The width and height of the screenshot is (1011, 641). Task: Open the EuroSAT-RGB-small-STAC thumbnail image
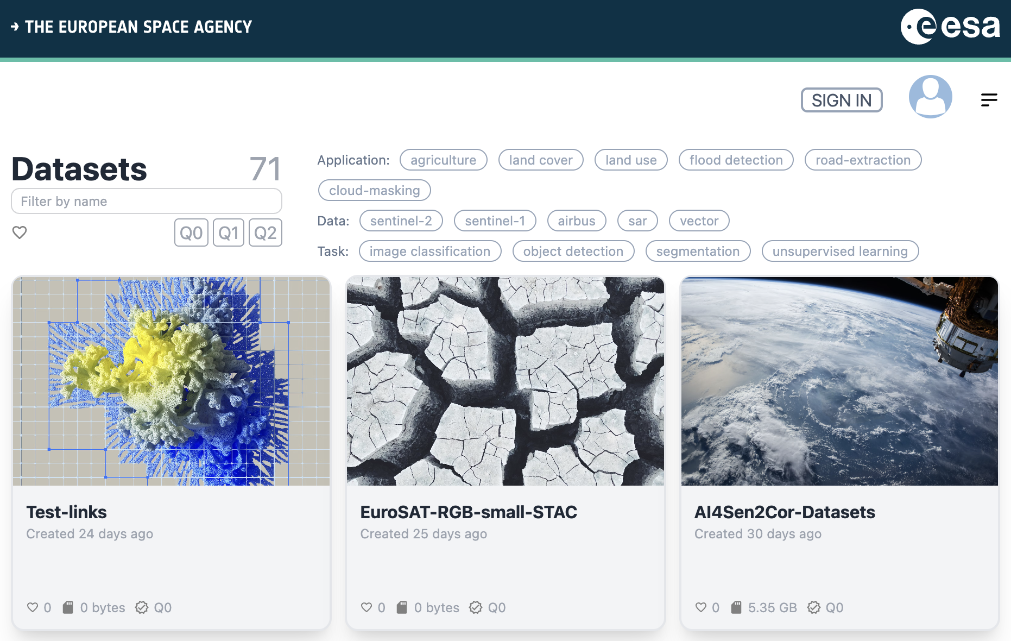pyautogui.click(x=505, y=381)
